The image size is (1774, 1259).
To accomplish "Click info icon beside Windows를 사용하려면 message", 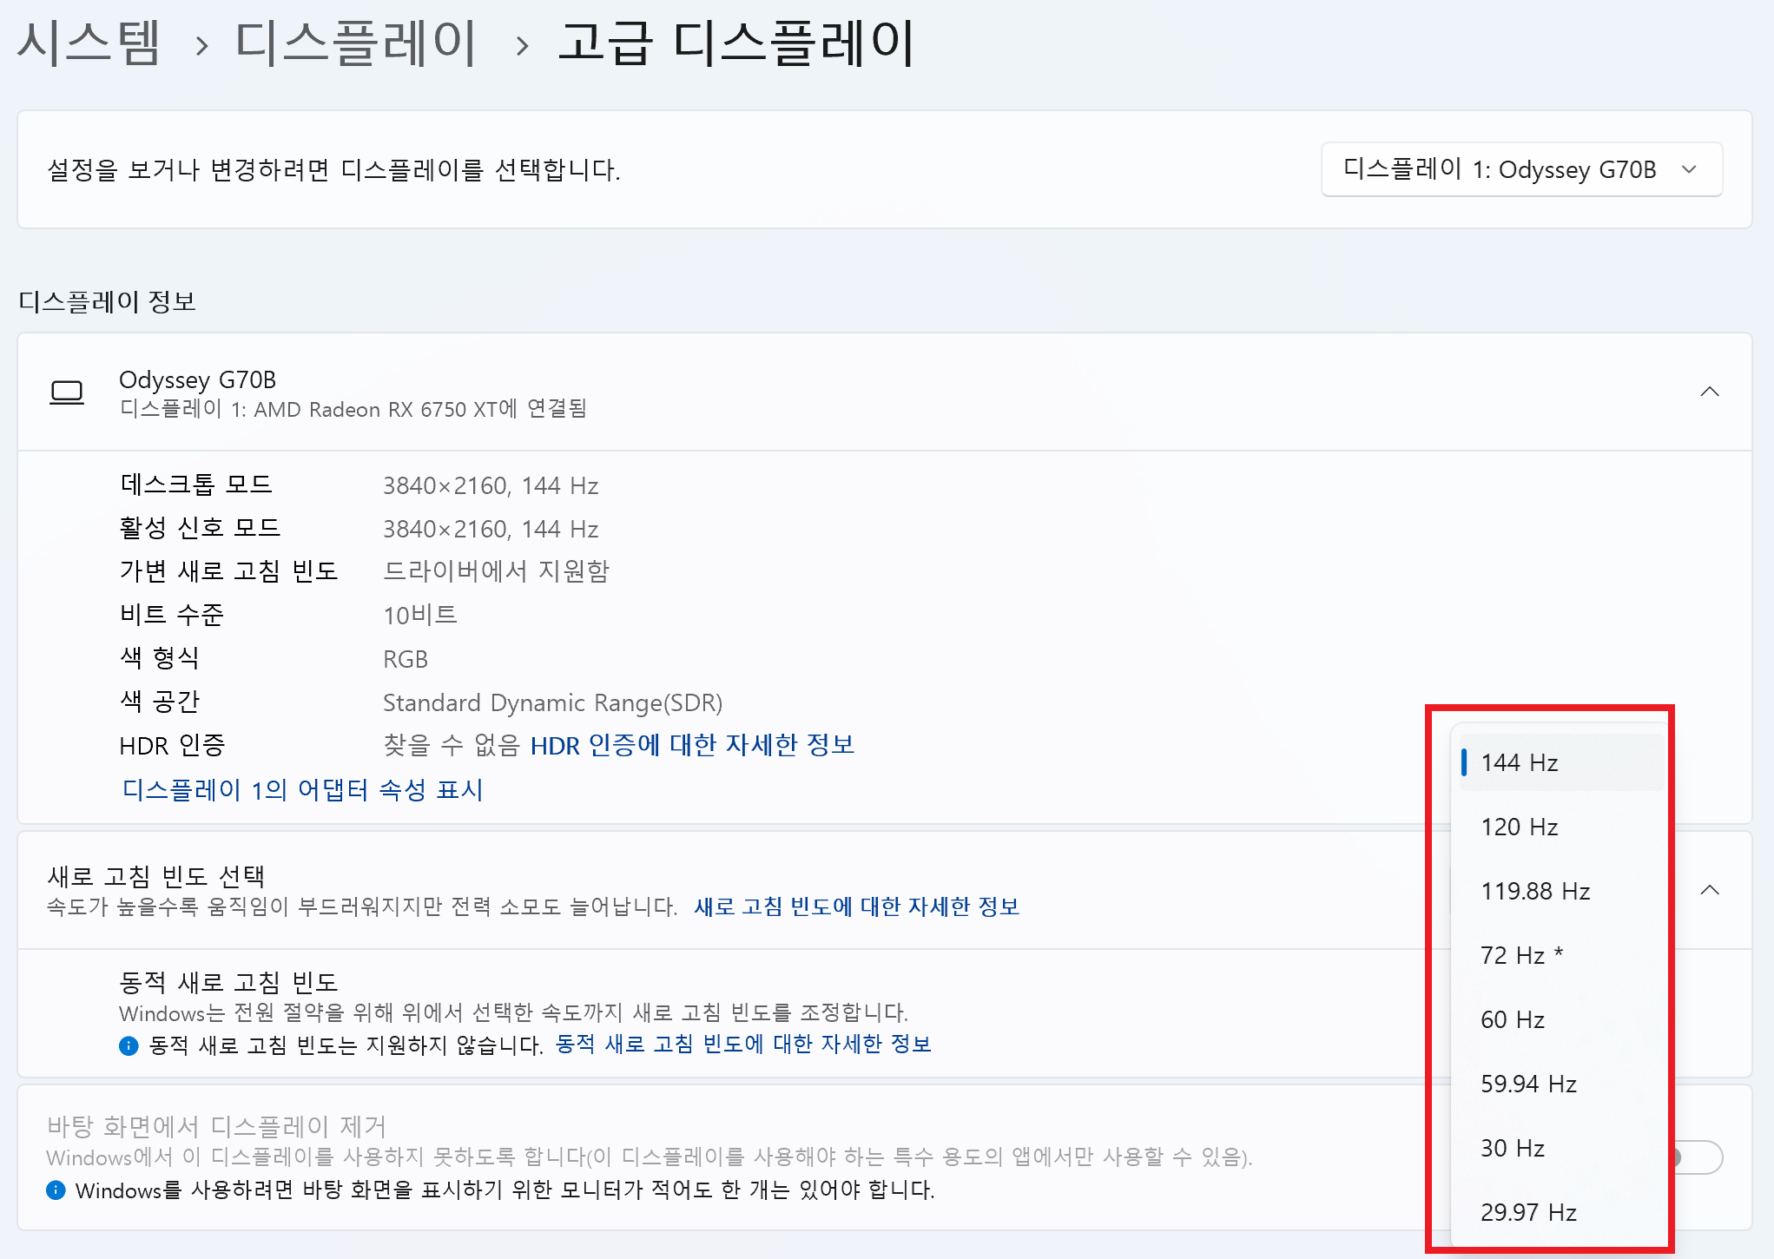I will point(56,1190).
